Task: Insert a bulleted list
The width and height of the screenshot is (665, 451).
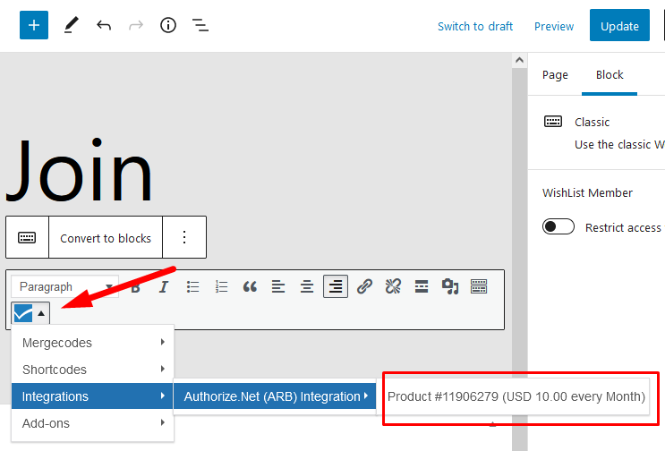Action: 192,287
